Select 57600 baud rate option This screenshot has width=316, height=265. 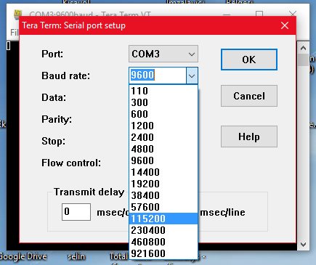[x=163, y=207]
